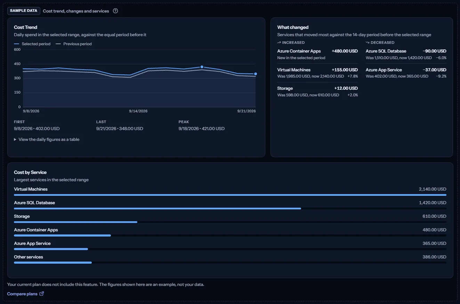Click the Cost by Service heading
Screen dimensions: 460x304
30,172
